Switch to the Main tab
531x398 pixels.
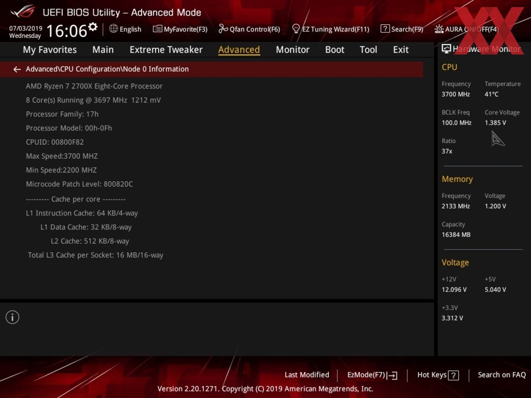(x=103, y=50)
